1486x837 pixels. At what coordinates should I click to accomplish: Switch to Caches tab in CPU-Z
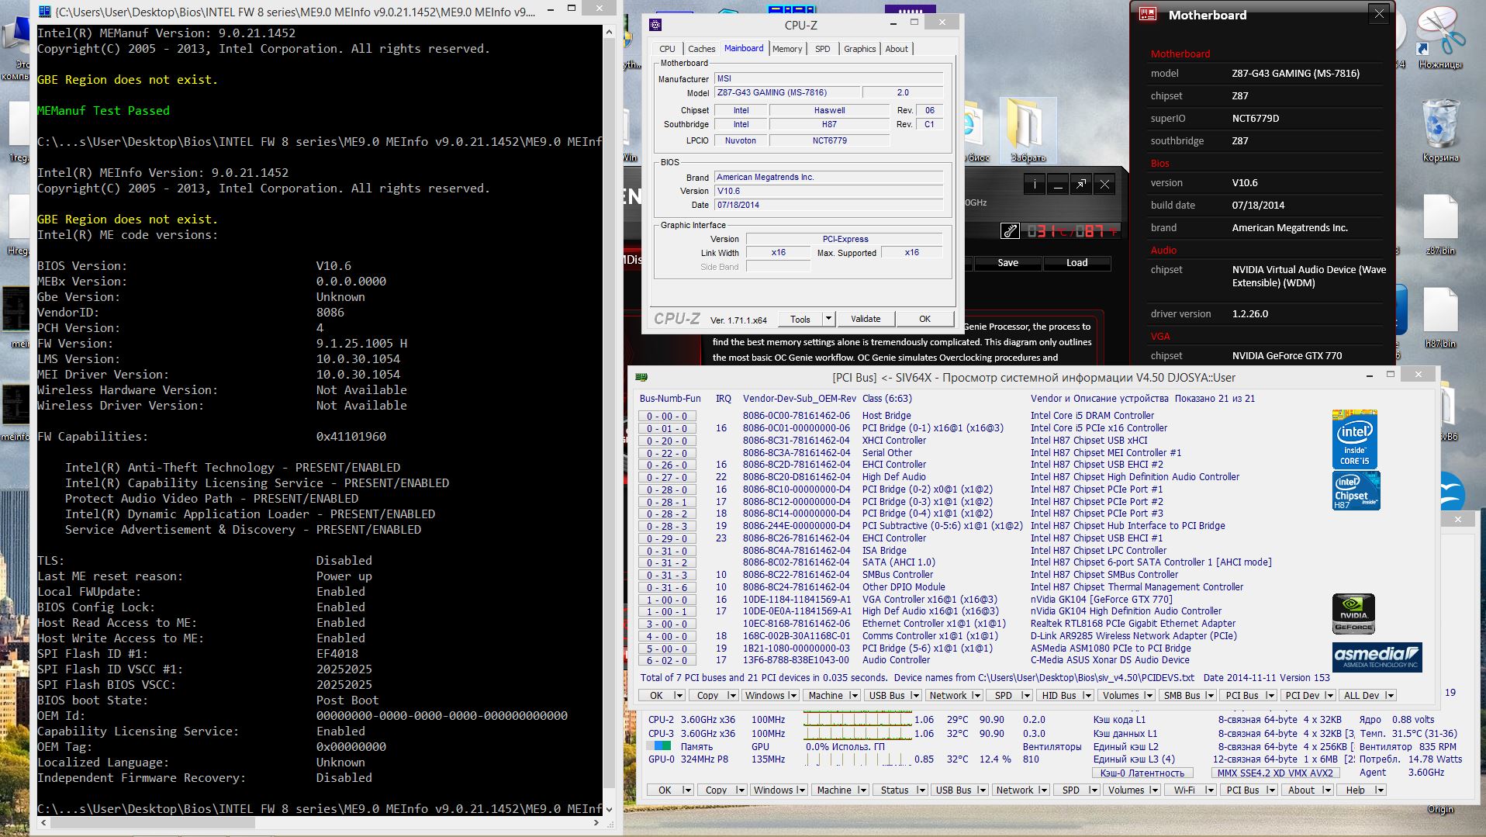tap(701, 49)
